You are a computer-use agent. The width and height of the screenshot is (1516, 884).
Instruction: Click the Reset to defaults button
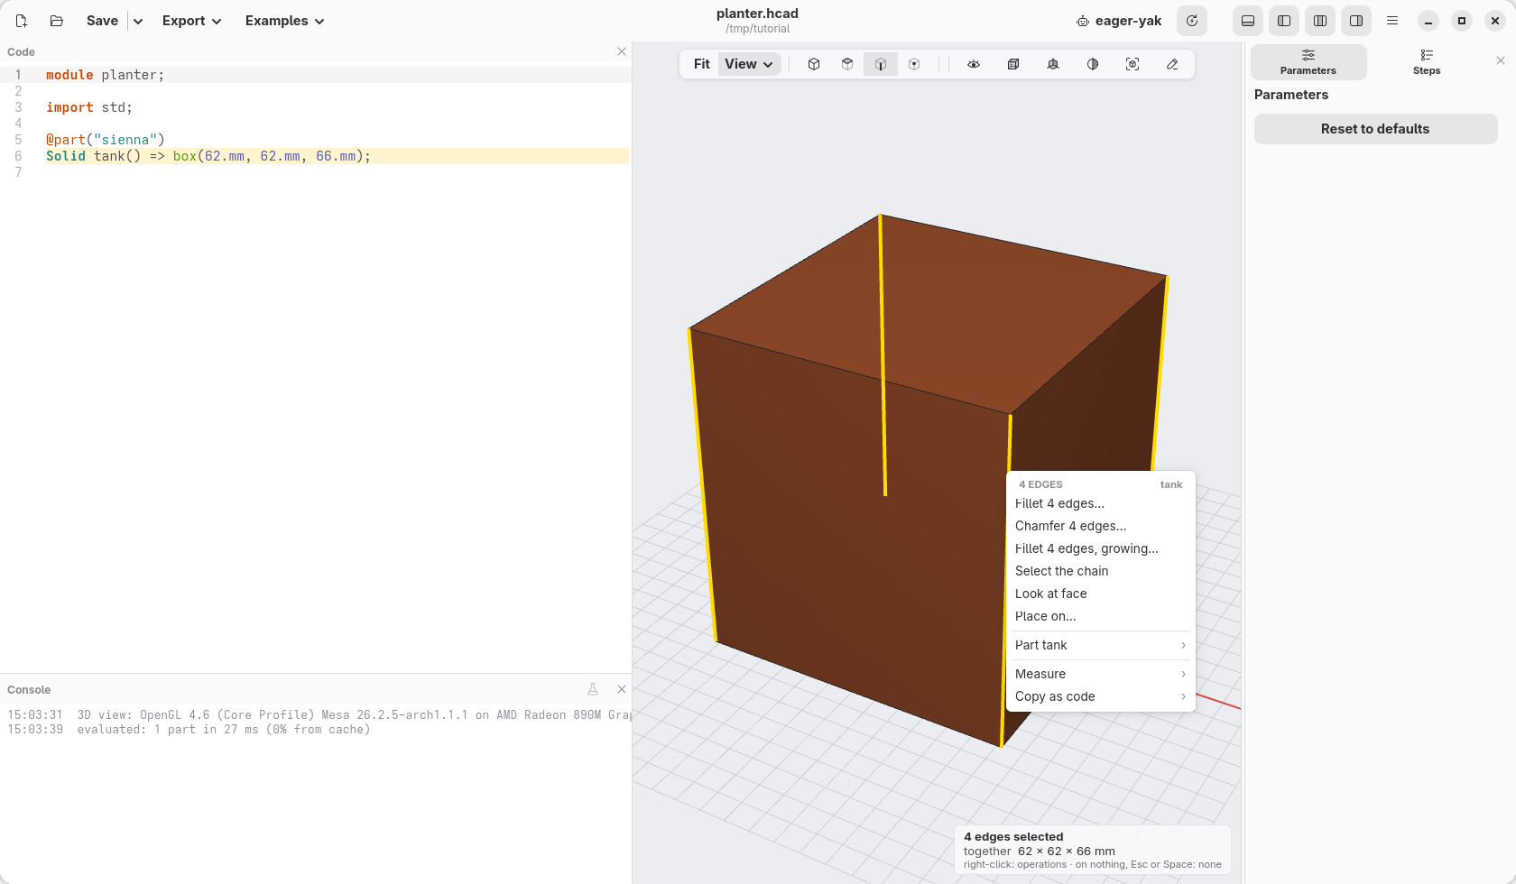(x=1375, y=129)
